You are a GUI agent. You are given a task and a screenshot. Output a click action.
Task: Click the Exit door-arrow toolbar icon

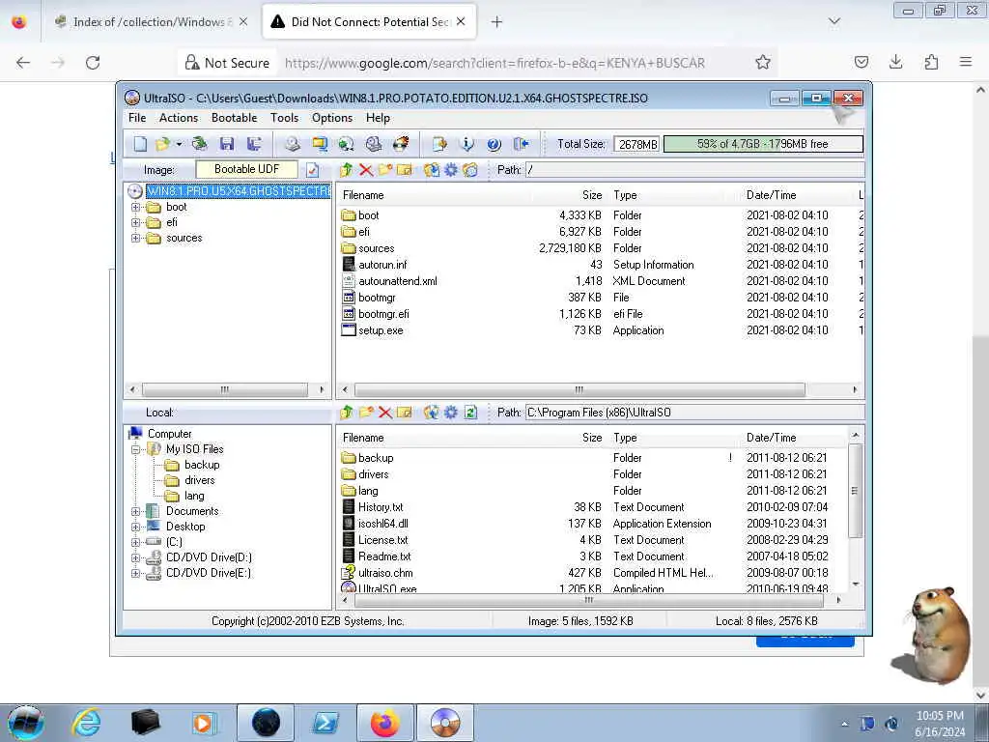tap(521, 145)
